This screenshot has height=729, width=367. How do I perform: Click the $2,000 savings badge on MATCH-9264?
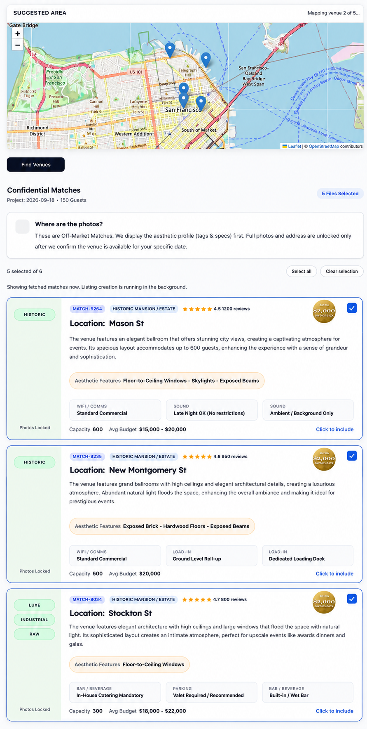click(324, 311)
